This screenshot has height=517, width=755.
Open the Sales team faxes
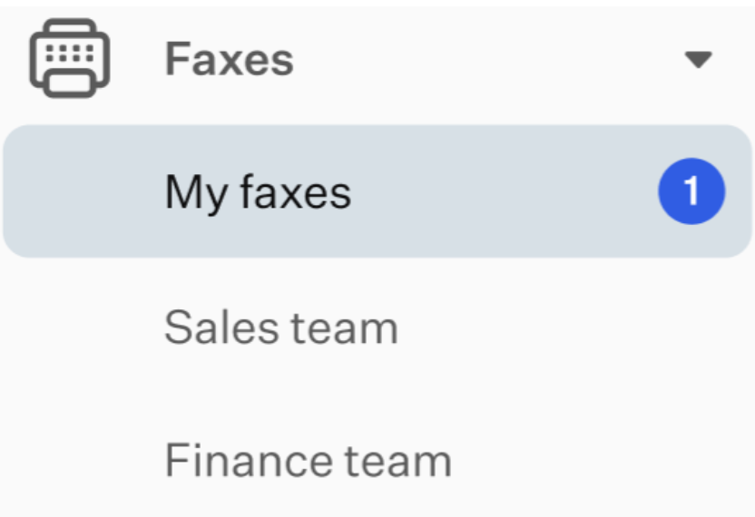pyautogui.click(x=281, y=327)
